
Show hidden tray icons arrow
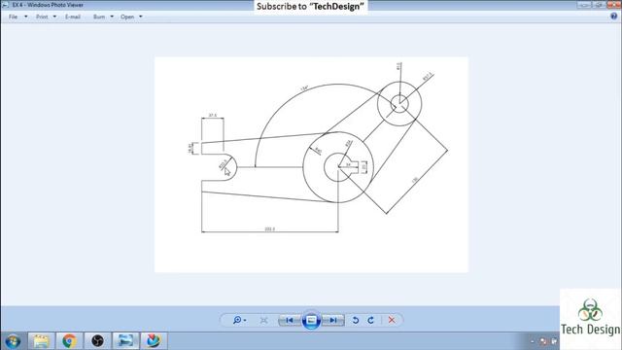[x=533, y=341]
